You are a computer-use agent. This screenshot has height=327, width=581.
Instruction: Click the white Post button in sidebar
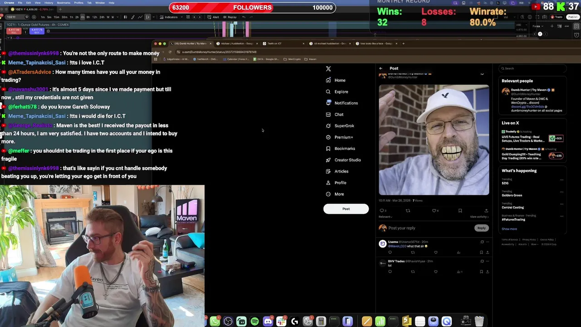click(x=346, y=209)
